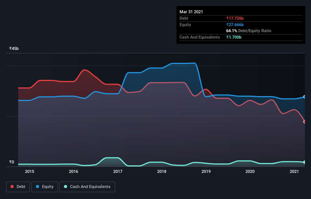This screenshot has height=199, width=311.
Task: Click the Debt row label in tooltip
Action: pos(184,18)
